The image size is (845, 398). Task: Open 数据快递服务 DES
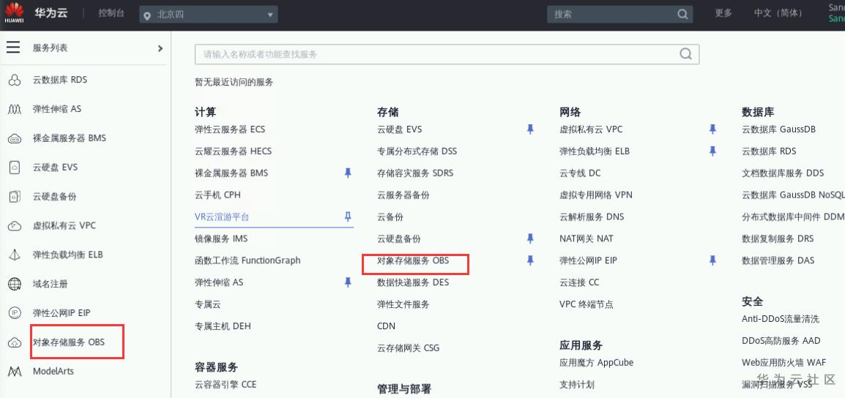[x=413, y=282]
